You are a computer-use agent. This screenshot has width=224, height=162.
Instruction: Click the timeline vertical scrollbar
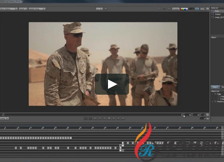coord(223,141)
